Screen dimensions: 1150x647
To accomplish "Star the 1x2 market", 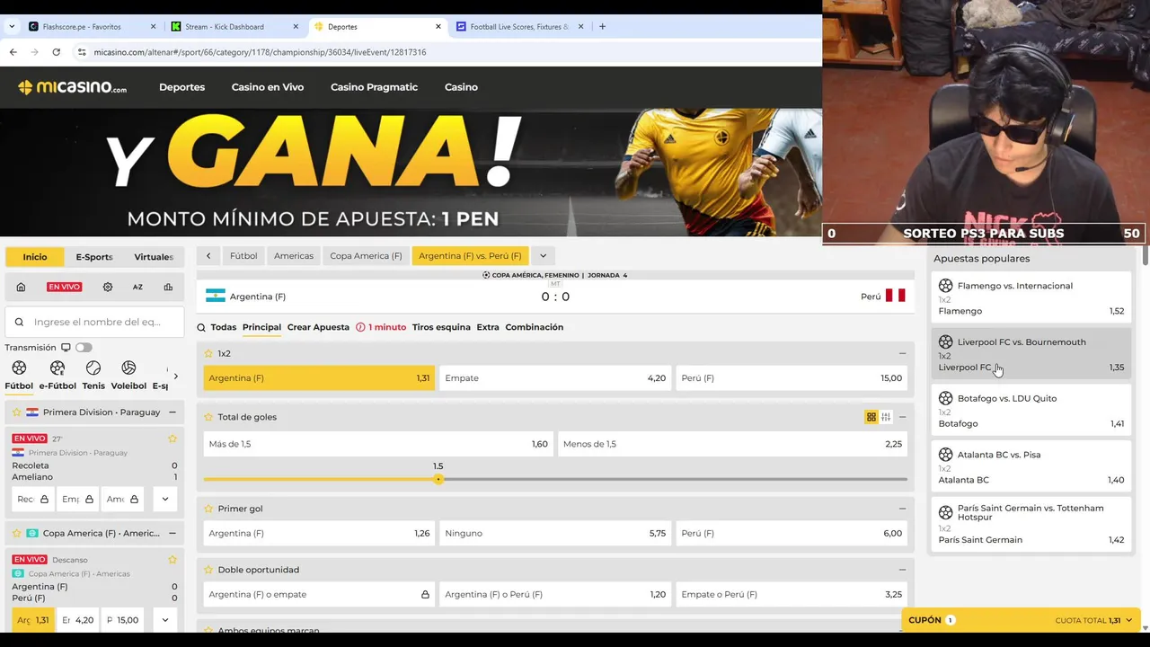I will [208, 354].
